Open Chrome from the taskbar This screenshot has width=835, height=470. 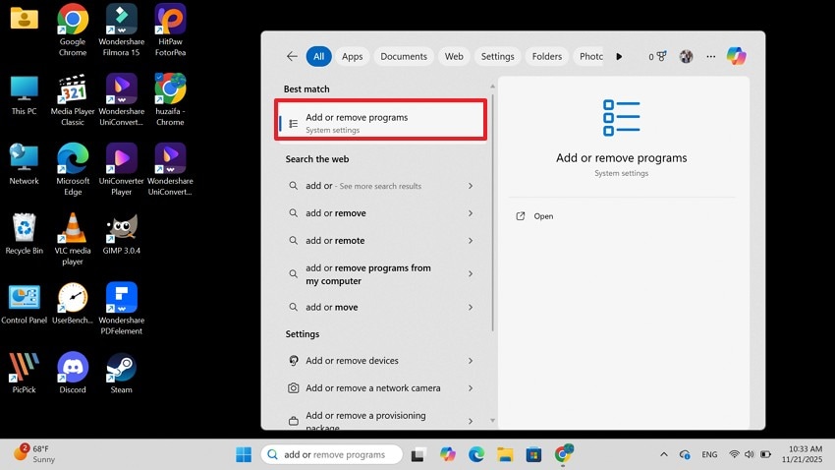tap(563, 454)
